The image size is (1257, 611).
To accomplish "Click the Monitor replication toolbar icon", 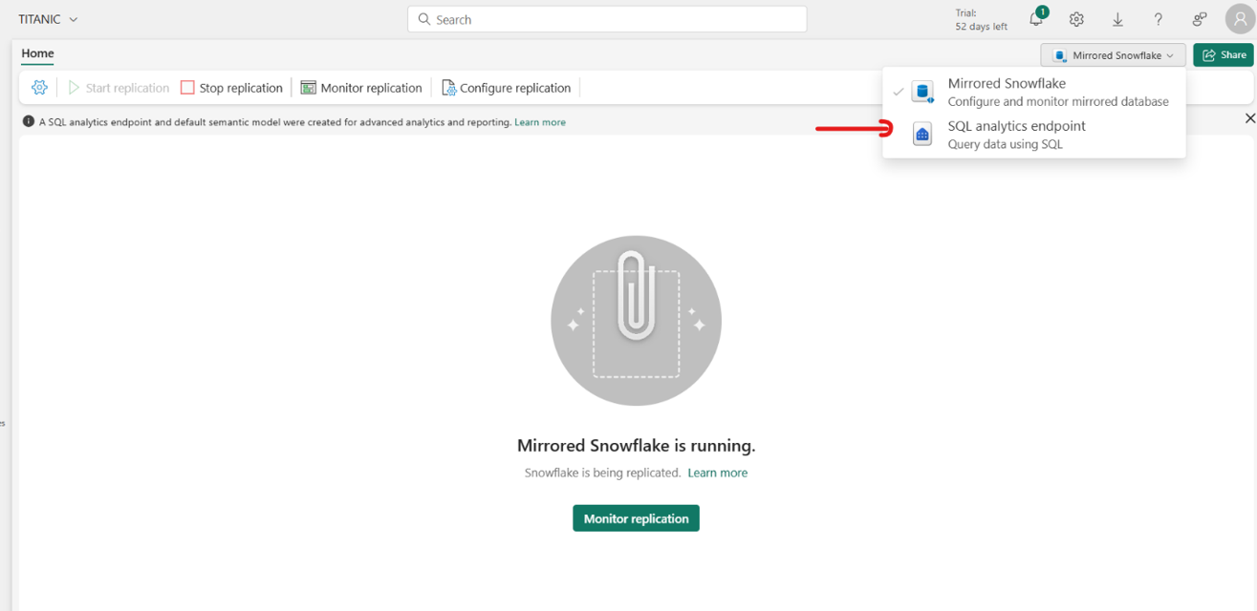I will [308, 88].
